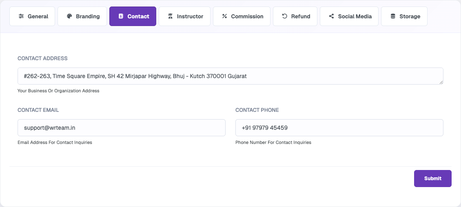Click the circular arrow Refund icon
Viewport: 461px width, 207px height.
(x=284, y=16)
